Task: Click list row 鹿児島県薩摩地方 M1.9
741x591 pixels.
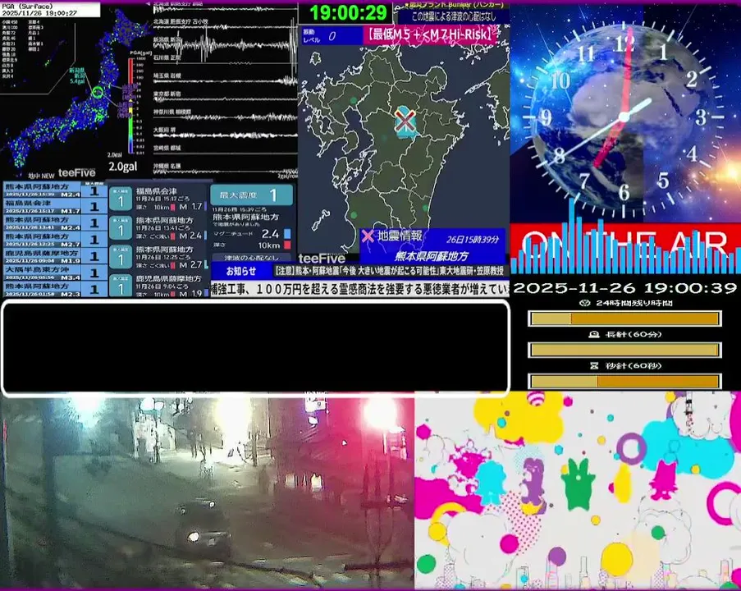Action: (x=54, y=256)
